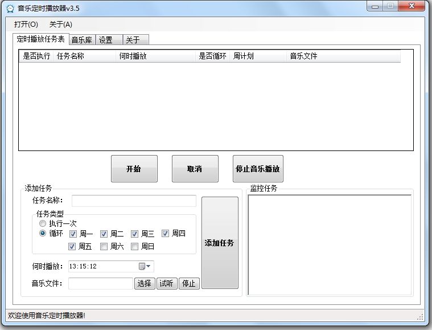Switch to the 定时播放任务表 tab
432x330 pixels.
pyautogui.click(x=41, y=39)
